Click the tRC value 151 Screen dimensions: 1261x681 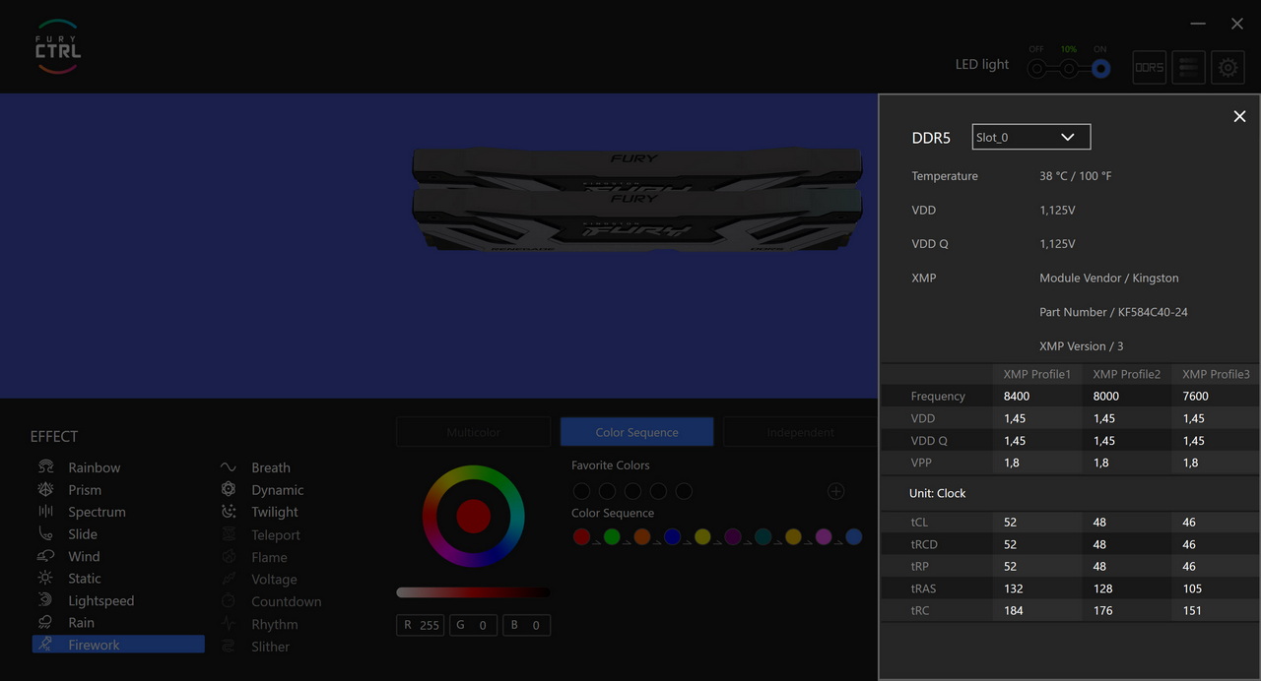[x=1192, y=610]
